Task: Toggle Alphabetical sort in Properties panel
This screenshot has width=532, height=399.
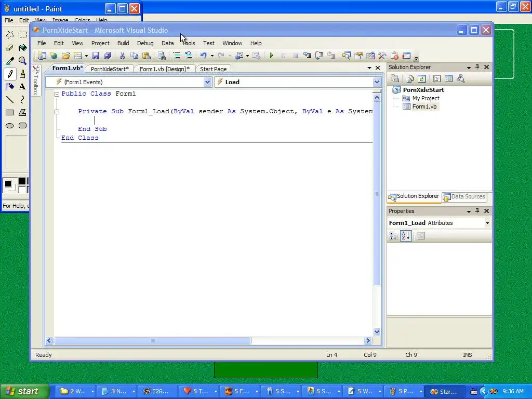Action: [406, 236]
